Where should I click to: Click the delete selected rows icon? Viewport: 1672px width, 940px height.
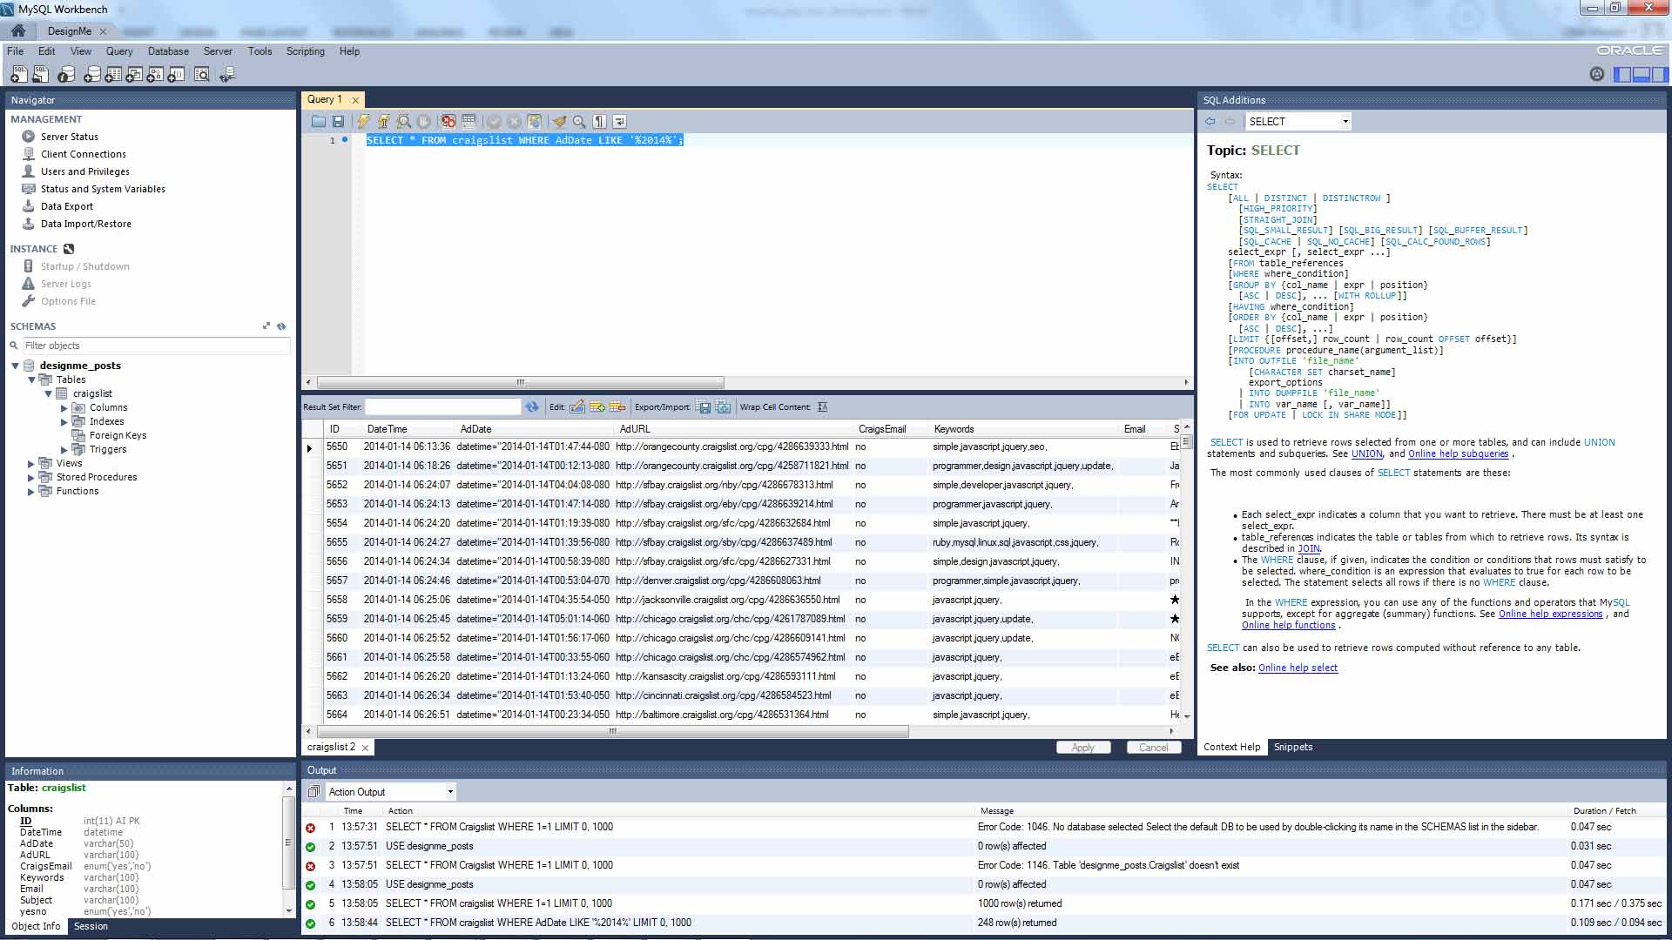(x=617, y=407)
